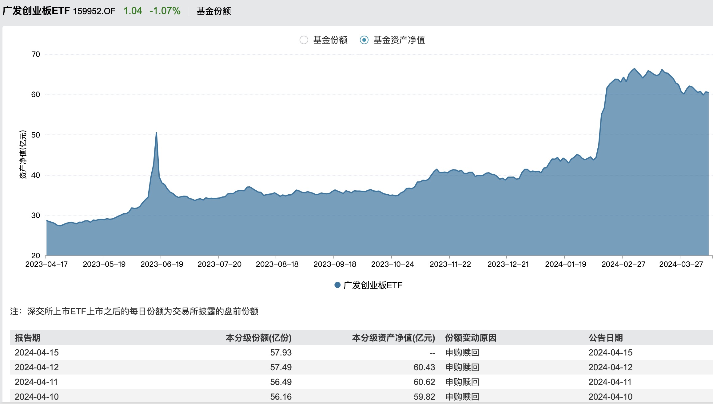Click report date 2024-04-12 cell
This screenshot has width=713, height=404.
tap(37, 367)
